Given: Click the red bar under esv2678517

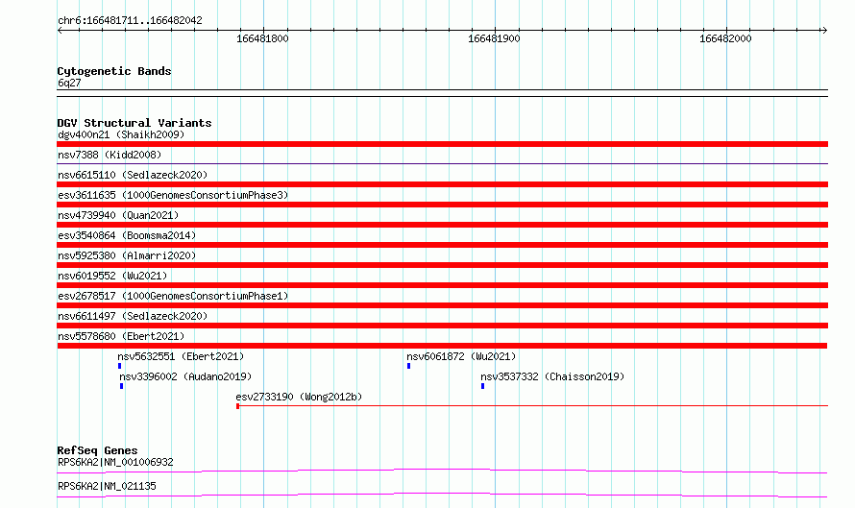Looking at the screenshot, I should point(442,305).
